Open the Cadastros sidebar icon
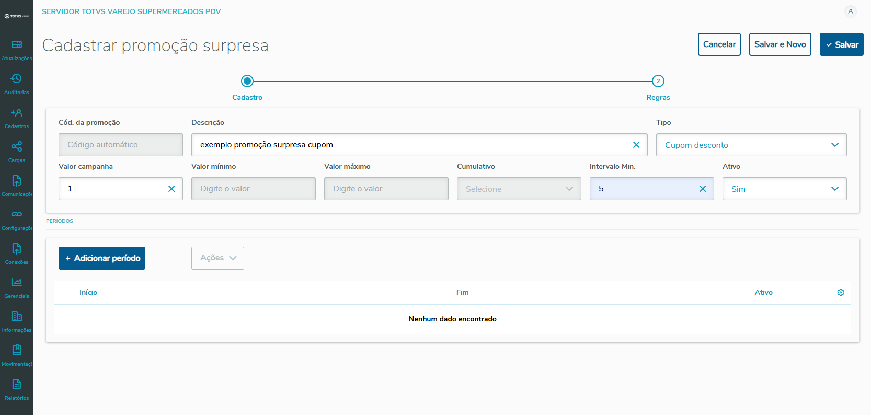 point(17,113)
